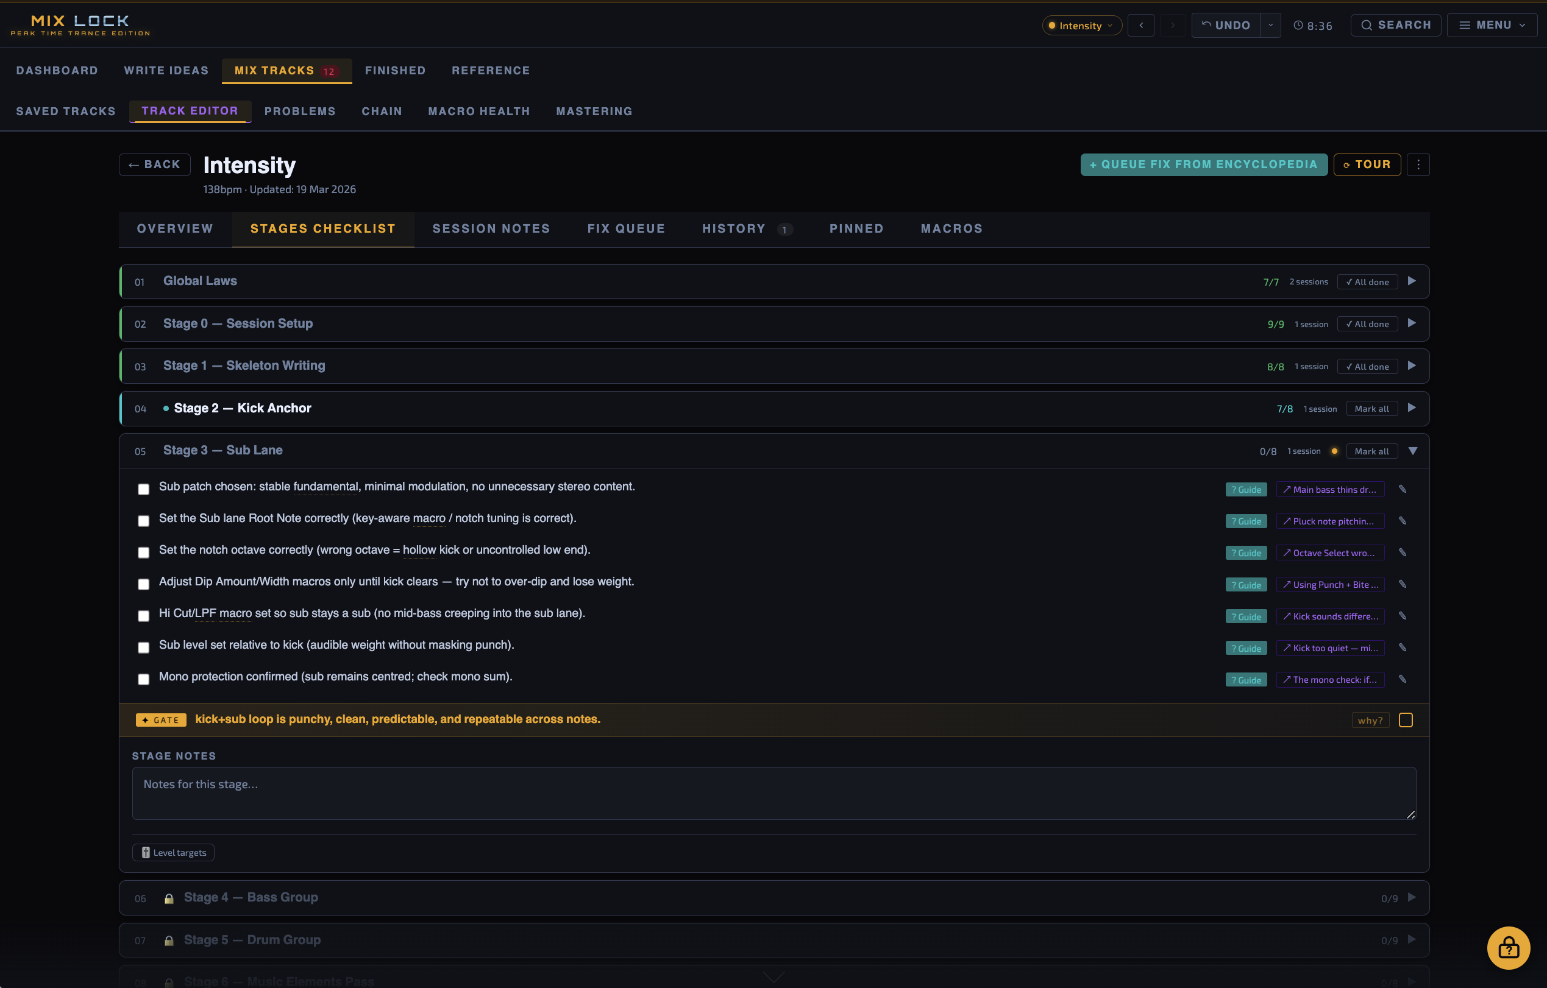Click Queue Fix From Encyclopedia button
Image resolution: width=1547 pixels, height=988 pixels.
pos(1203,165)
